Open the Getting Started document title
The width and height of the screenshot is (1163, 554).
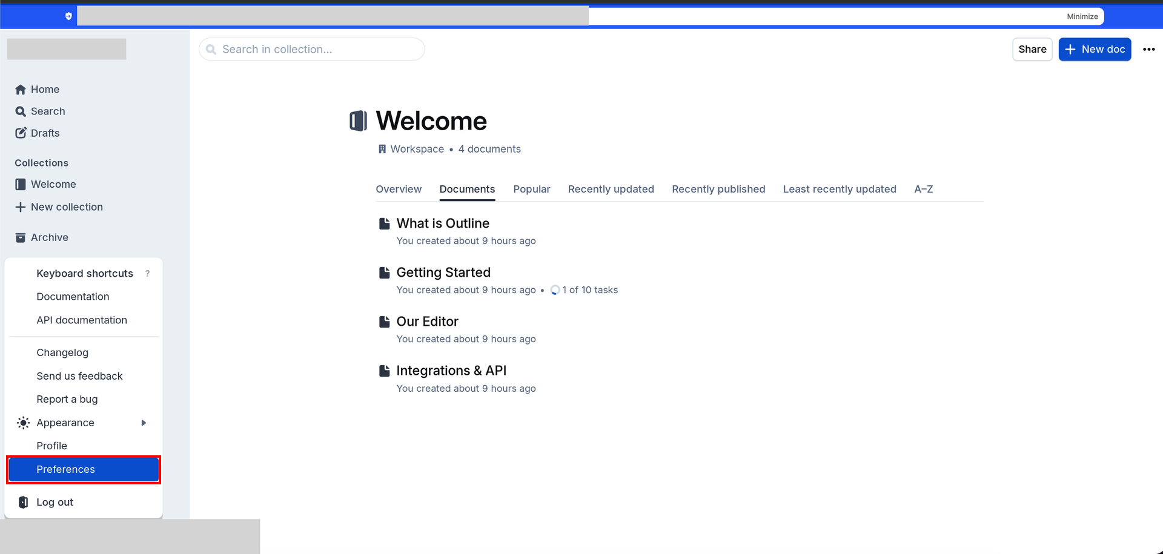pos(443,272)
